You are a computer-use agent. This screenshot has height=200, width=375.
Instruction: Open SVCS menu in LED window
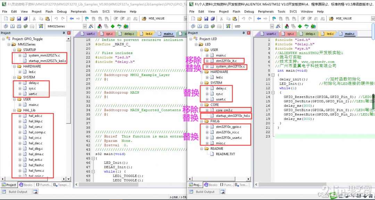point(293,11)
